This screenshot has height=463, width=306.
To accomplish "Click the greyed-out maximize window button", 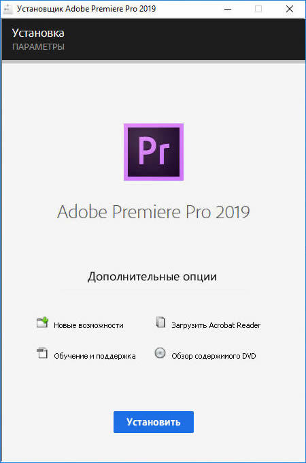I will point(258,9).
